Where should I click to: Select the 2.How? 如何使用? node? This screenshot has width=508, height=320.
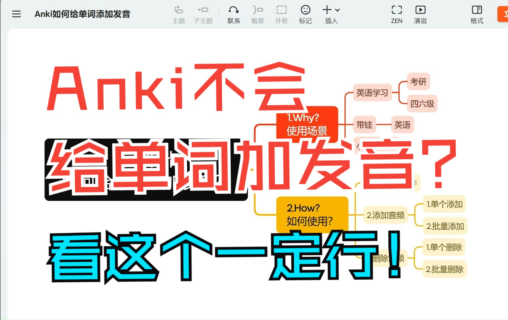[312, 215]
